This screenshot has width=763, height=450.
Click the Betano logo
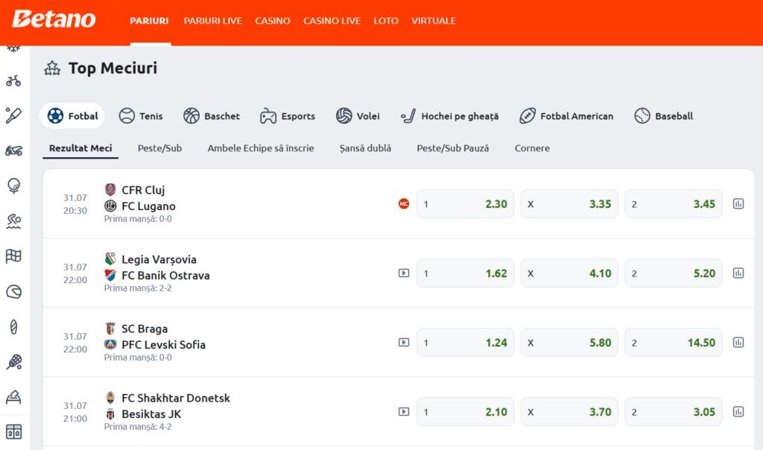(54, 20)
